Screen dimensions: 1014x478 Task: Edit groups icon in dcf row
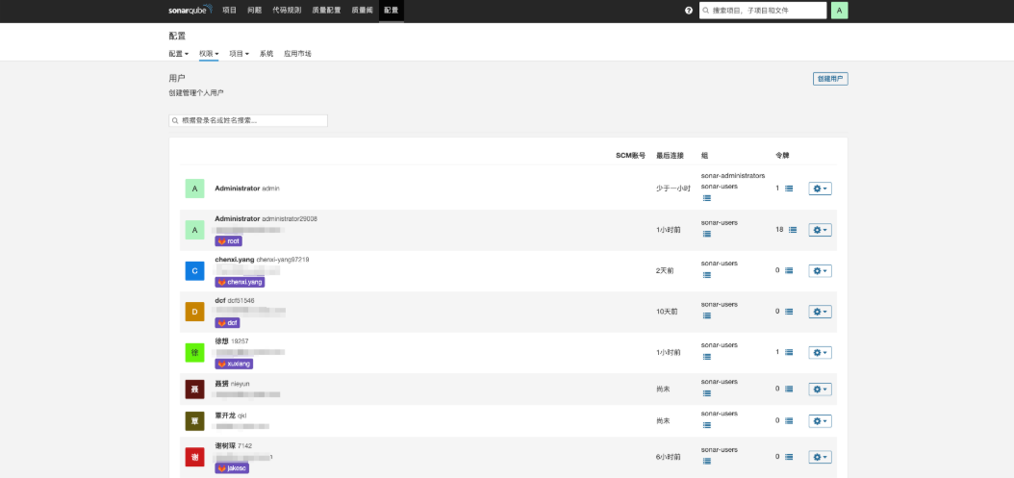point(707,315)
